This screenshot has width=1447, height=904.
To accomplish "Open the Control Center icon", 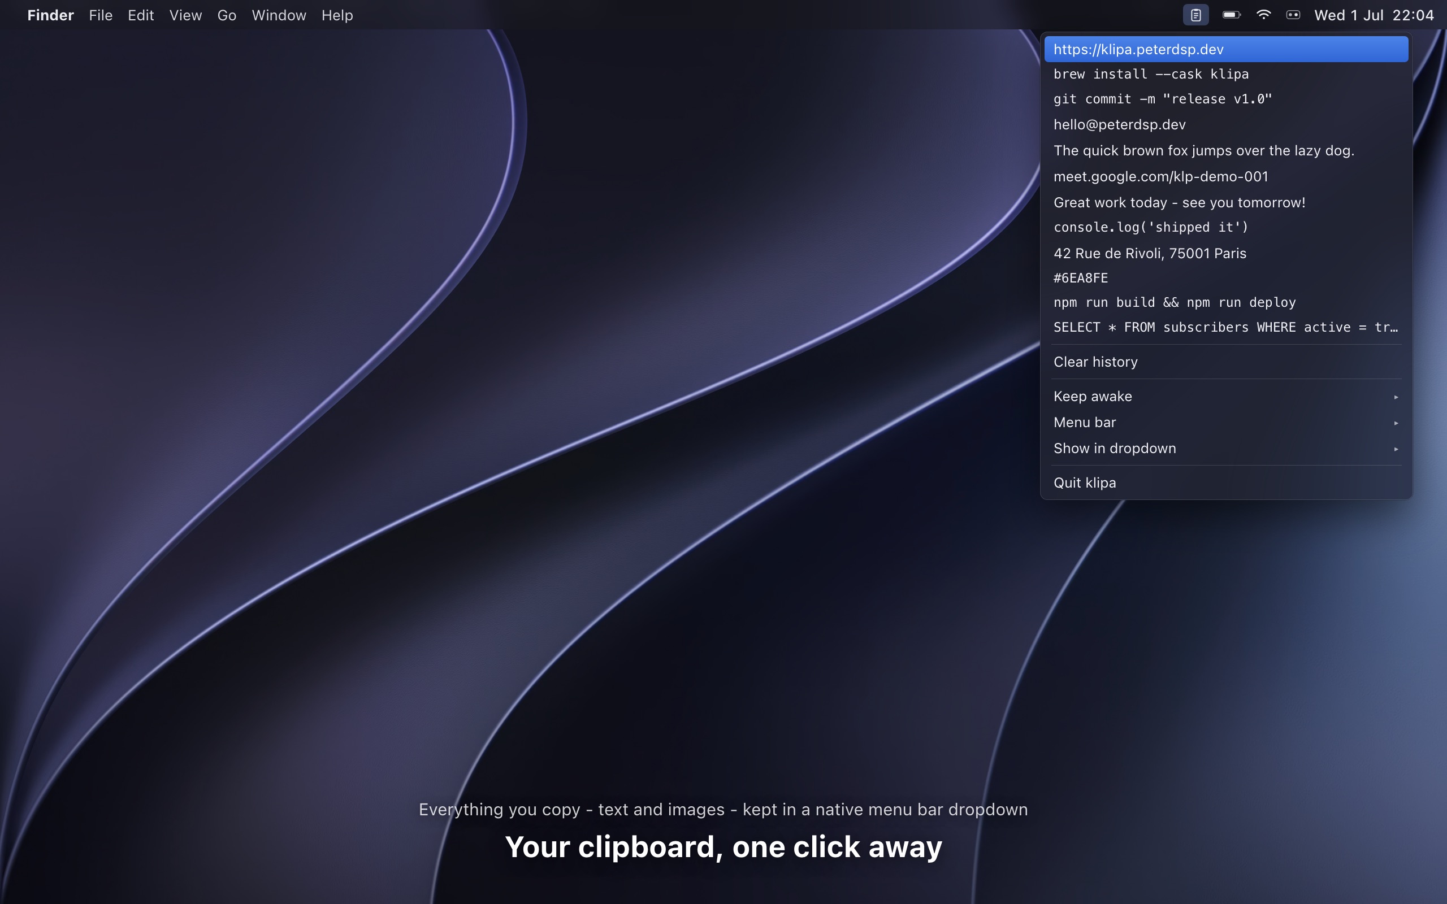I will [x=1293, y=15].
